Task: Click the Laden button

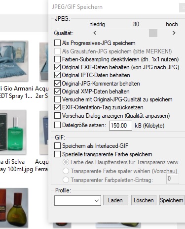Action: (115, 200)
